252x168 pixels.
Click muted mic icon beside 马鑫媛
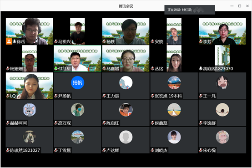pyautogui.click(x=104, y=69)
